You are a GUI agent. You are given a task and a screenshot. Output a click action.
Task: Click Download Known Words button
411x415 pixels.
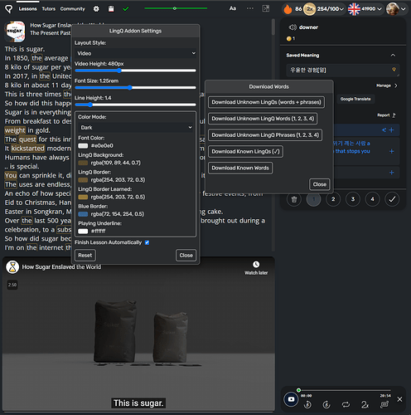[240, 168]
